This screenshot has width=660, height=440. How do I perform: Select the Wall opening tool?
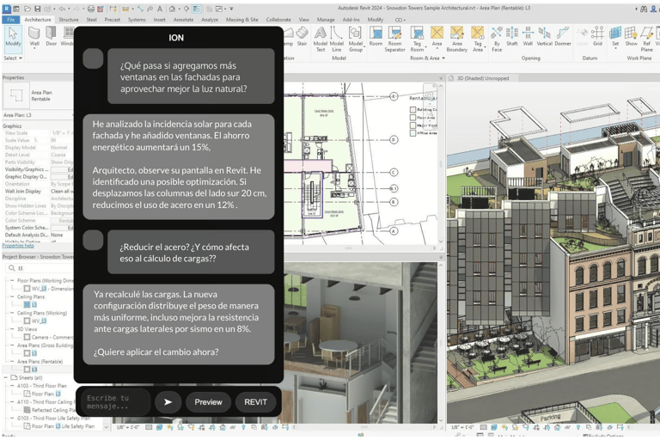tap(528, 36)
